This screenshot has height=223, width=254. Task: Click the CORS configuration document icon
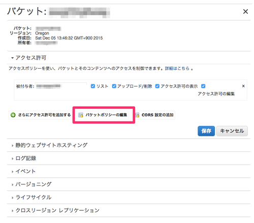137,115
